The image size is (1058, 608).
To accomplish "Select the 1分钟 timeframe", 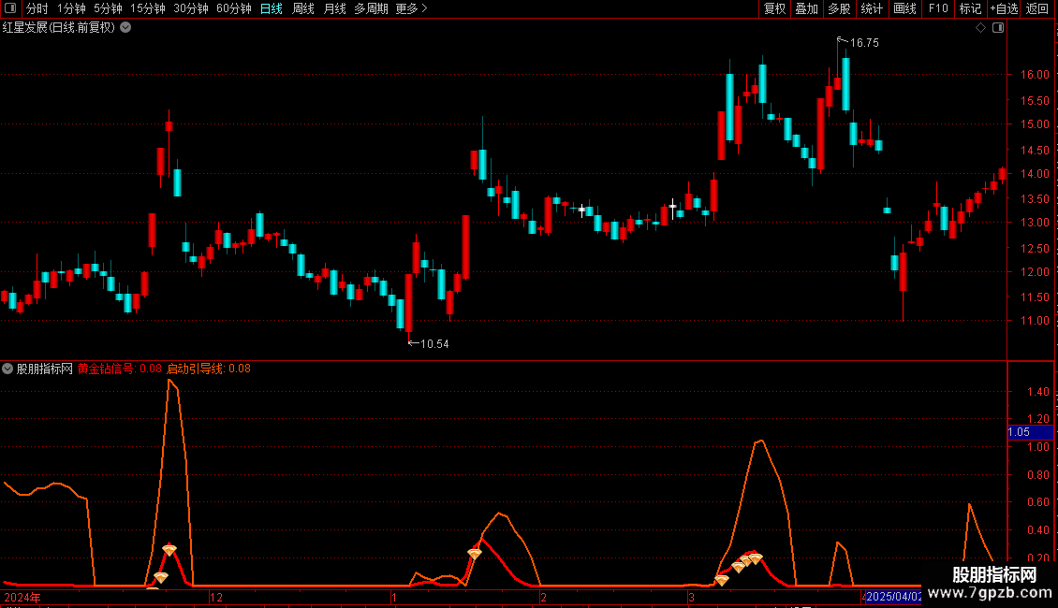I will (x=71, y=8).
